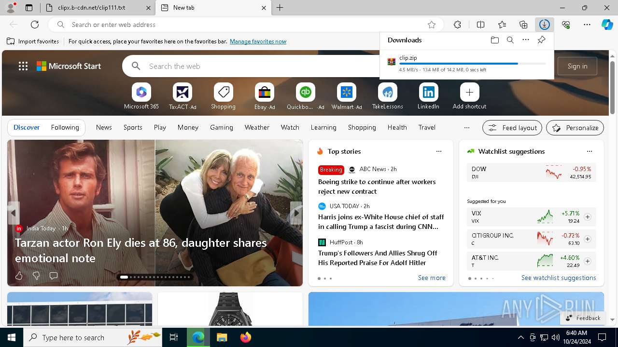This screenshot has width=618, height=347.
Task: Open the tab actions menu icon
Action: coord(29,8)
